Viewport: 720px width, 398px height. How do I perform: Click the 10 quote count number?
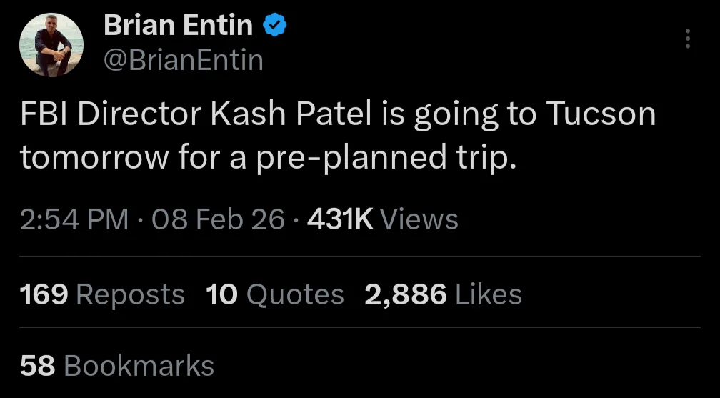[x=222, y=294]
